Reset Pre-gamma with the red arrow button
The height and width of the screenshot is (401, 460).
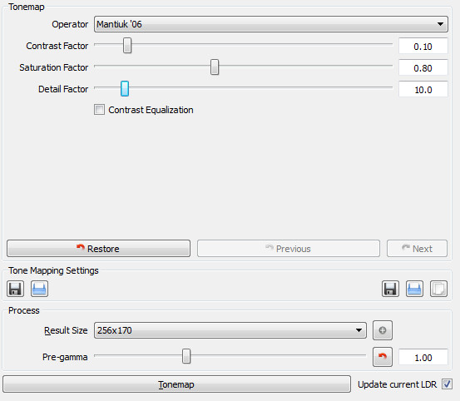(x=383, y=357)
